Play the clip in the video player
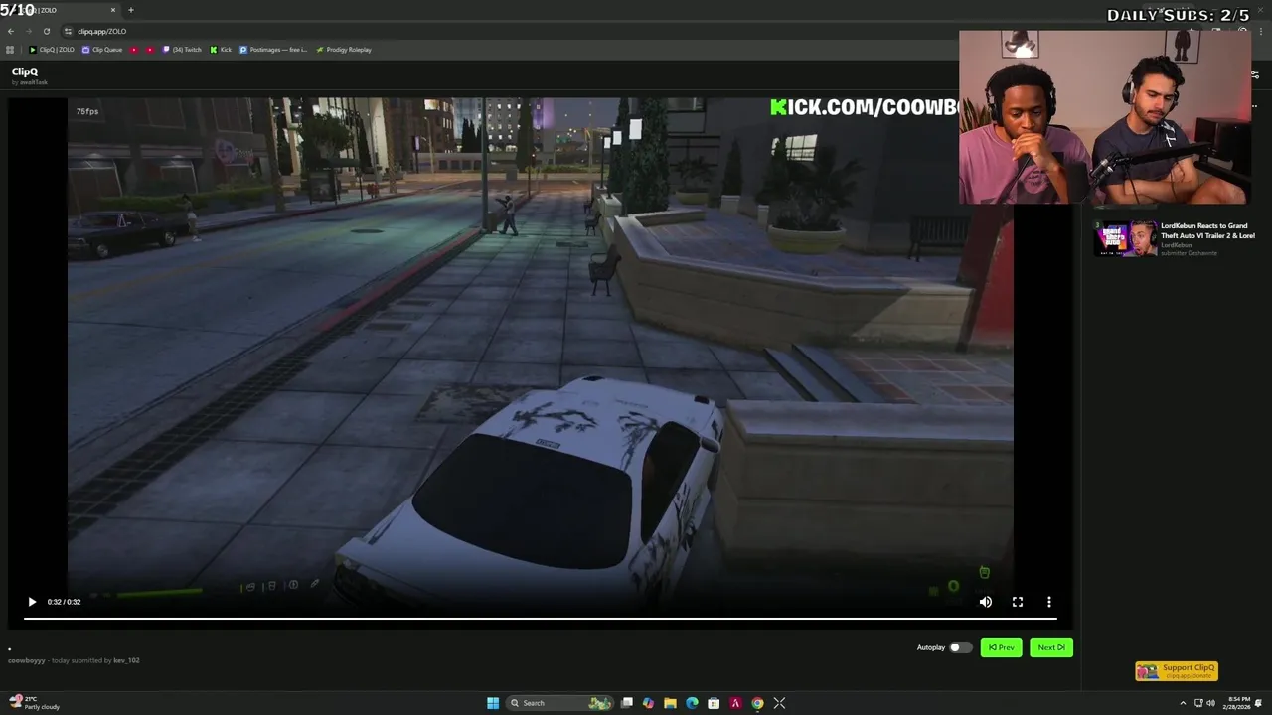The height and width of the screenshot is (715, 1272). [32, 602]
